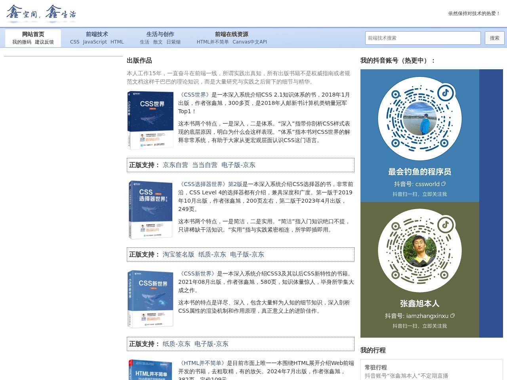Open 京东自营 purchase link for CSS世界
Image resolution: width=507 pixels, height=380 pixels.
[x=175, y=165]
